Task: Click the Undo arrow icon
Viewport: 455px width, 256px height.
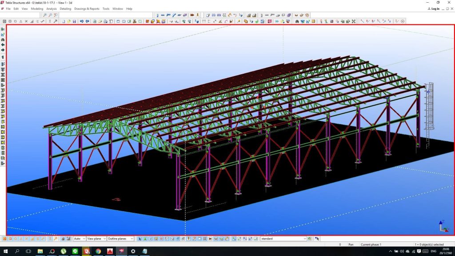Action: pyautogui.click(x=82, y=21)
